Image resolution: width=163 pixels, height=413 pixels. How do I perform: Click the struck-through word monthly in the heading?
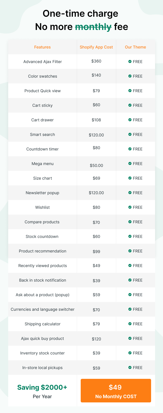tap(93, 27)
